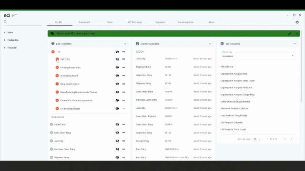Go to next page of Top Activities

pyautogui.click(x=291, y=139)
